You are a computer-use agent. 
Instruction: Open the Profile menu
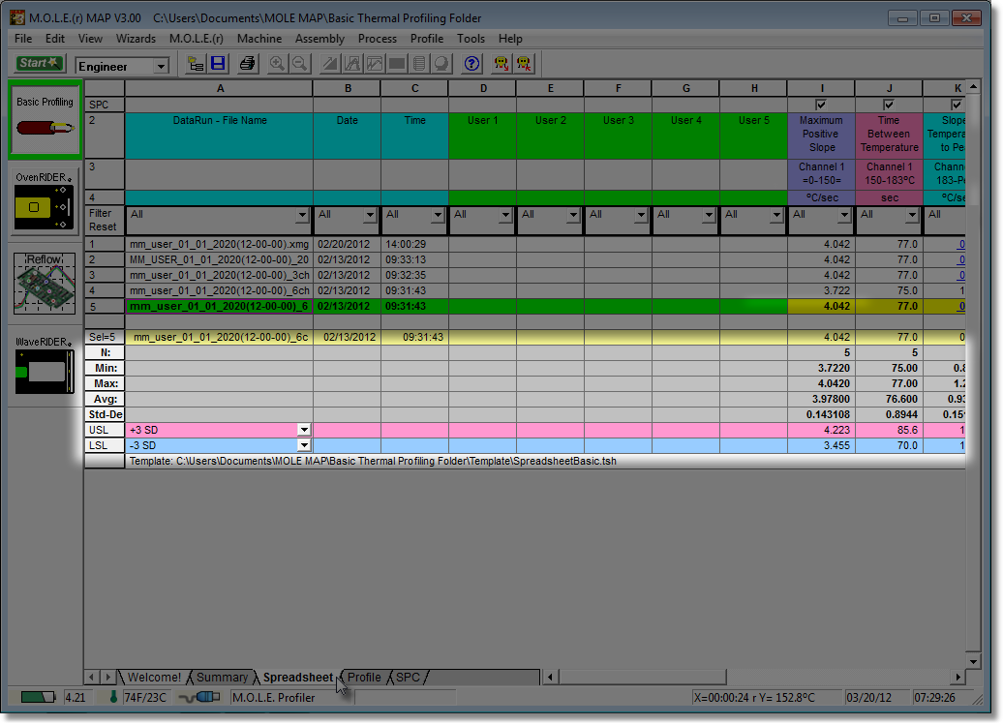click(x=427, y=39)
